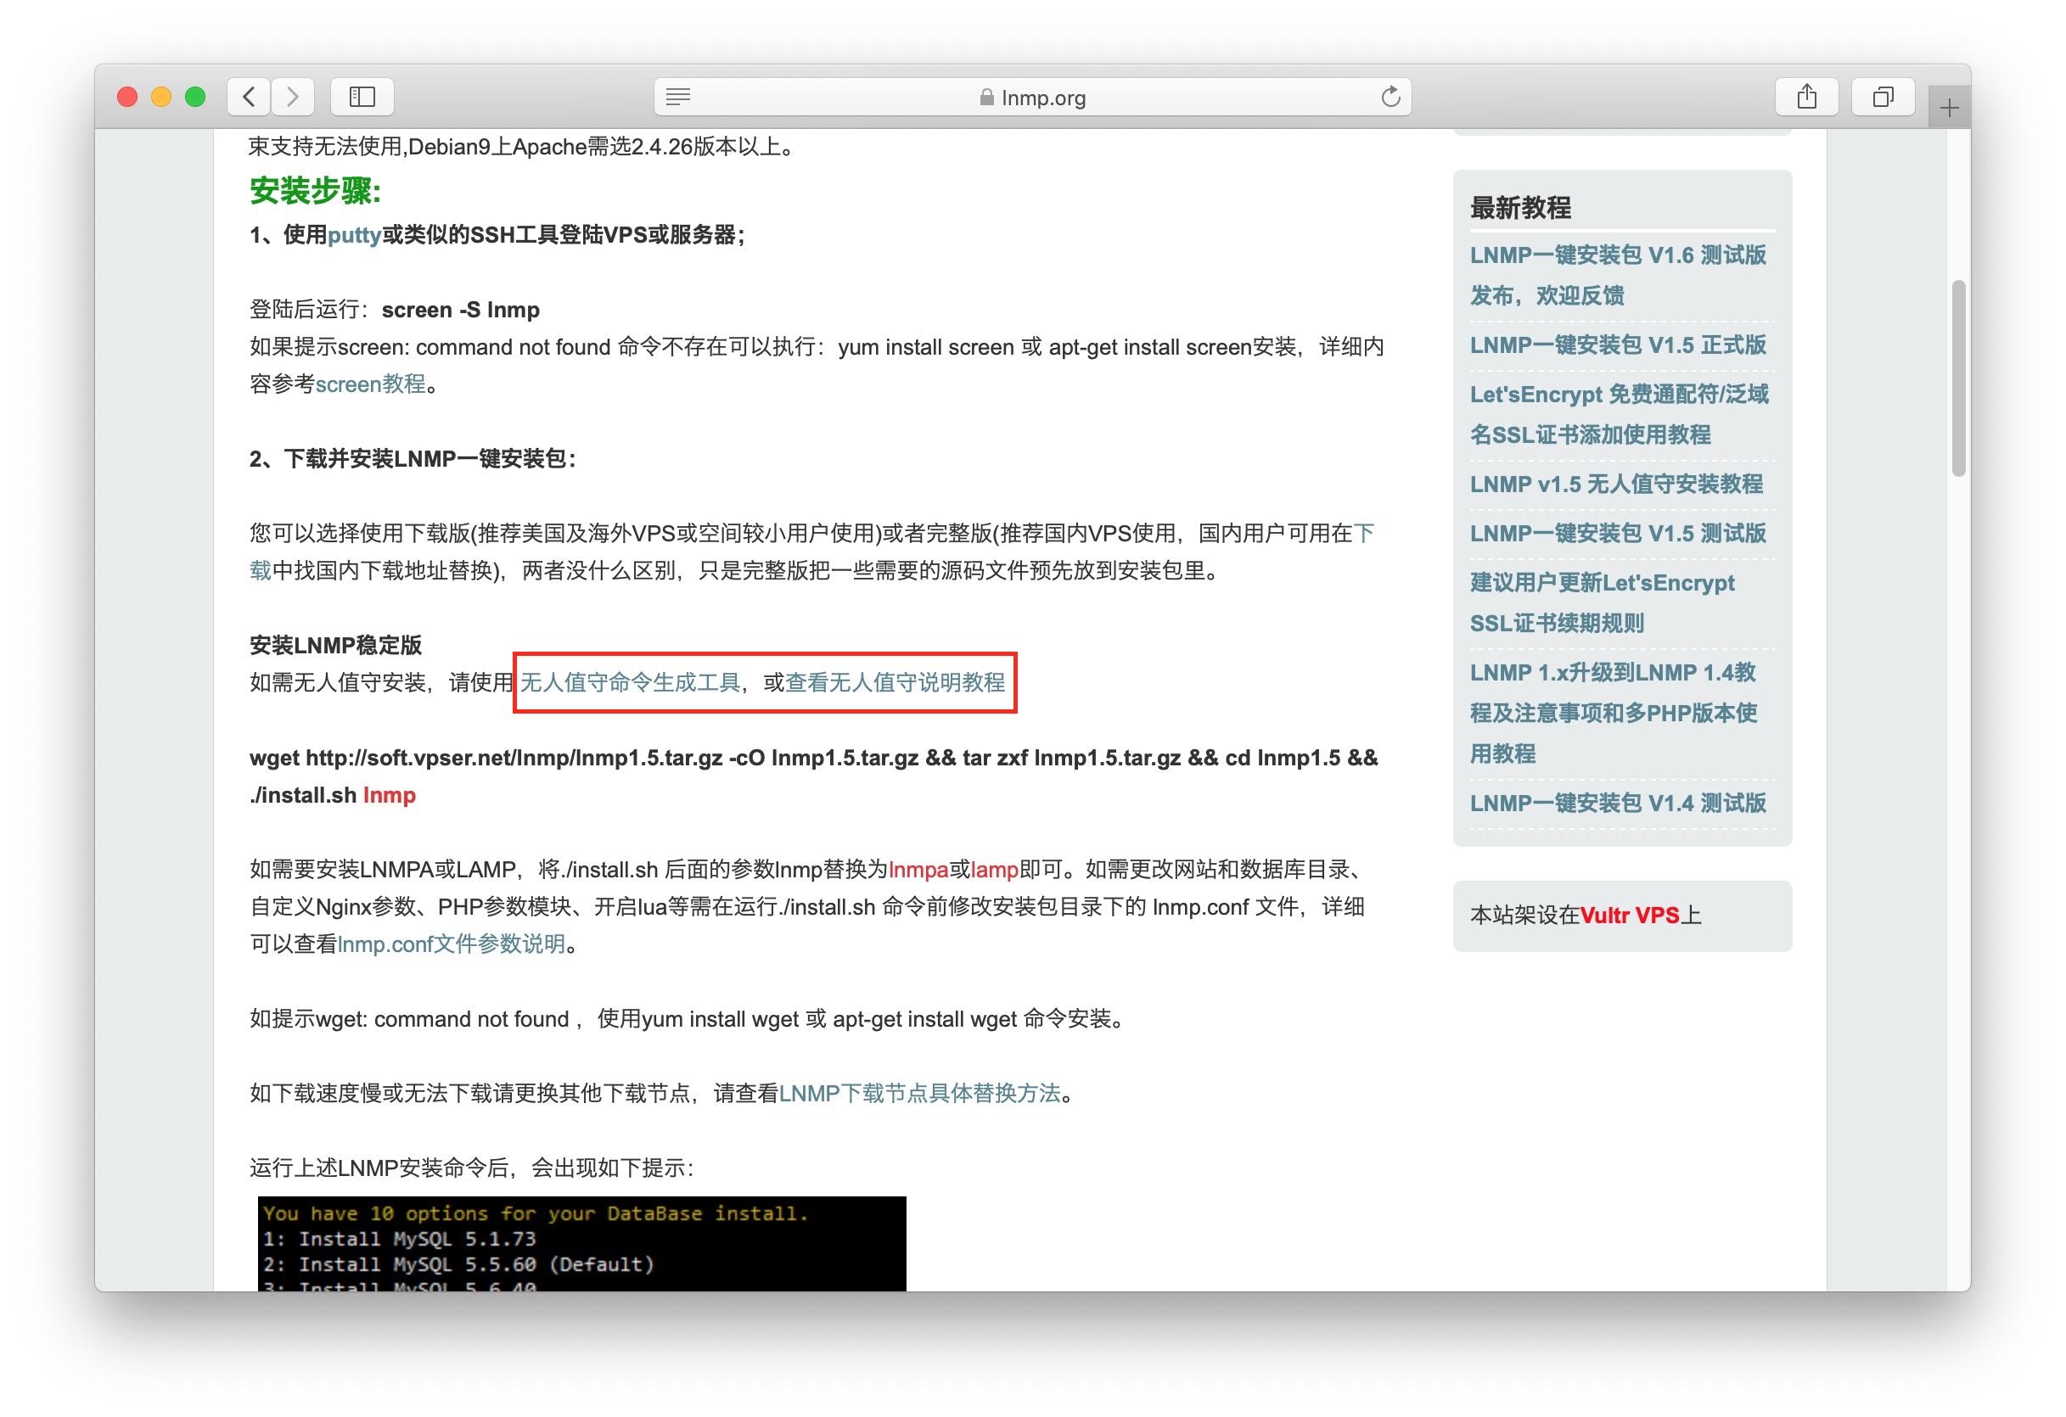Screen dimensions: 2066x1417
Task: Click the red lamp text
Action: 995,869
